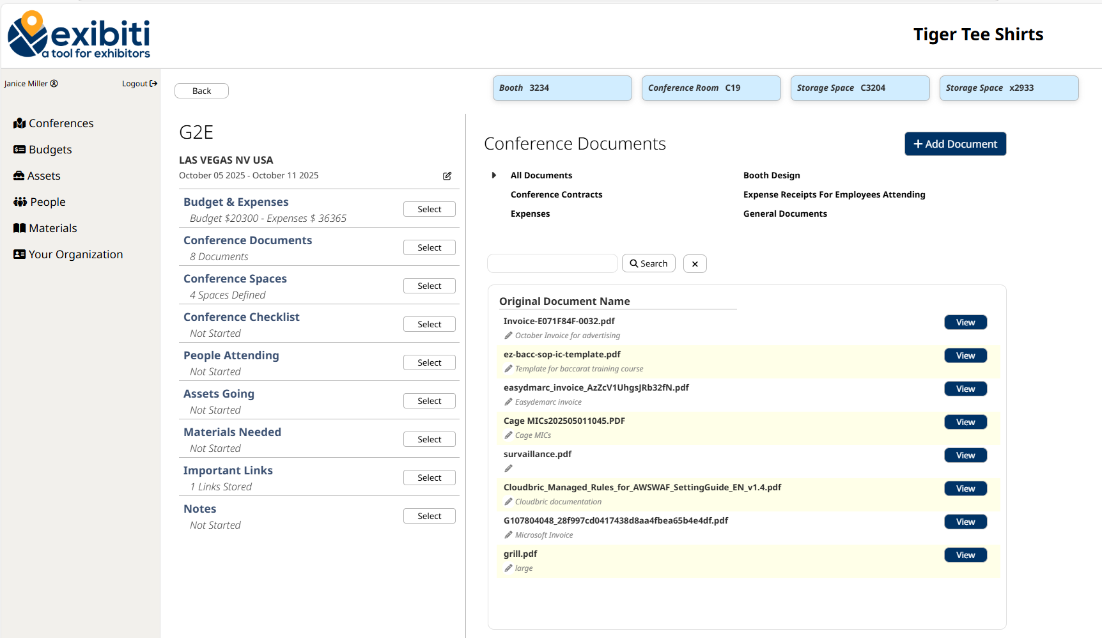Select the People icon in the sidebar
The width and height of the screenshot is (1102, 638).
19,201
